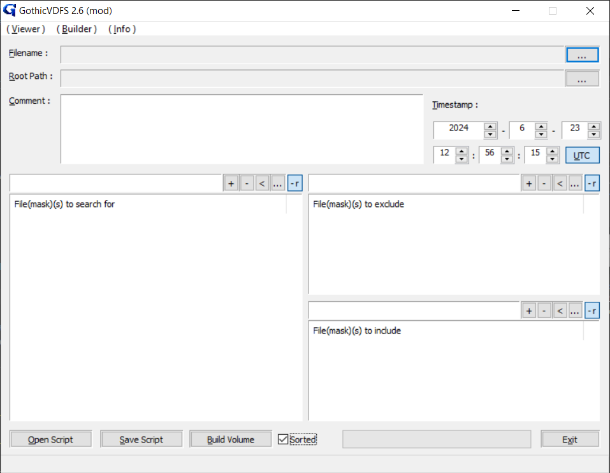This screenshot has height=473, width=610.
Task: Increase the timestamp hour value 12
Action: (461, 151)
